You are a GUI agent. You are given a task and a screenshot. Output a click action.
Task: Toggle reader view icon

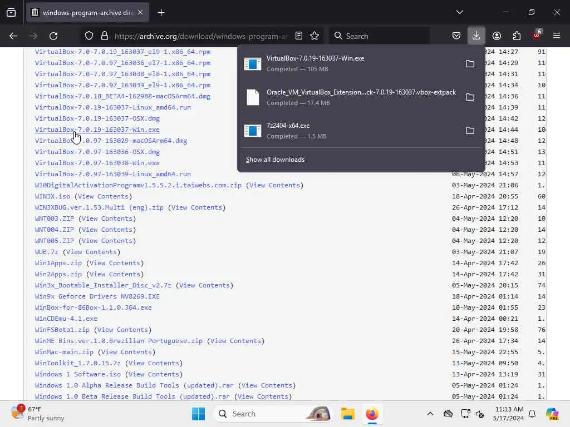pos(299,36)
